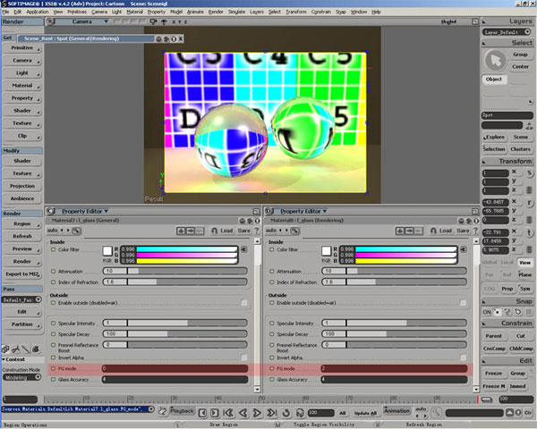Maximize the left Property Editor panel
The image size is (537, 429).
tap(256, 211)
